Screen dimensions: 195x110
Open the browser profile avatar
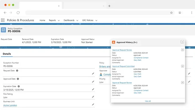click(180, 13)
